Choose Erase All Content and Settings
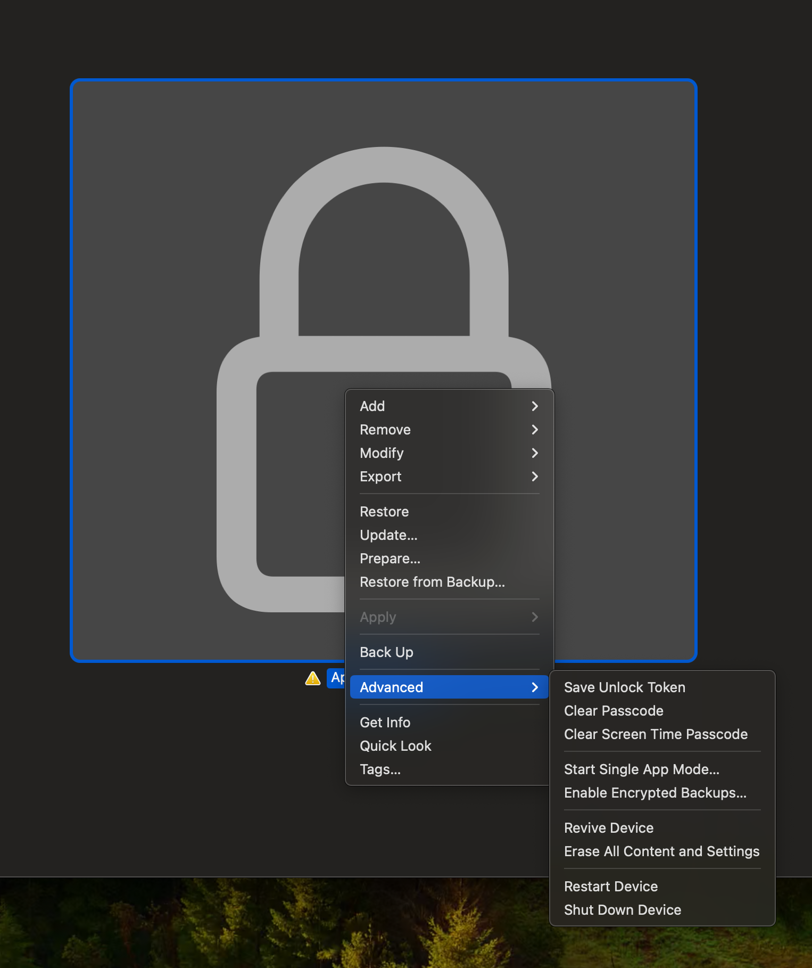 [x=662, y=851]
